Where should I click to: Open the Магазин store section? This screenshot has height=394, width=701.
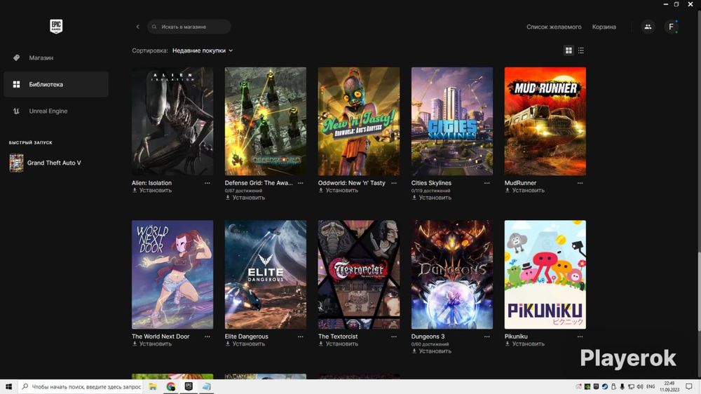pos(56,57)
